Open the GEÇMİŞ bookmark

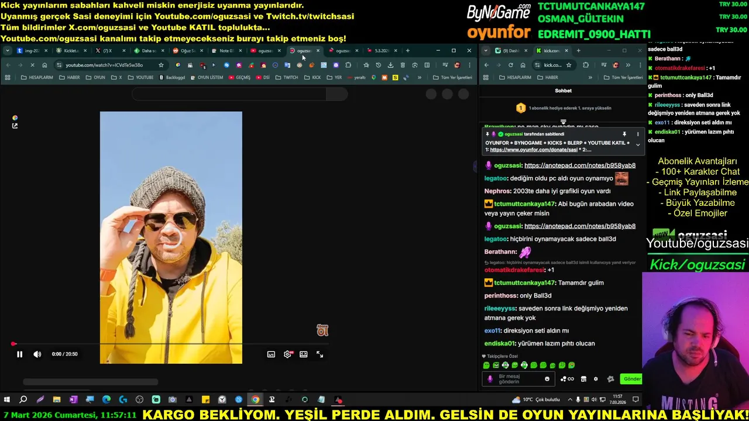pyautogui.click(x=239, y=77)
